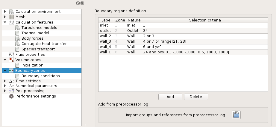Click the Add boundary region button
This screenshot has width=276, height=127.
click(170, 97)
